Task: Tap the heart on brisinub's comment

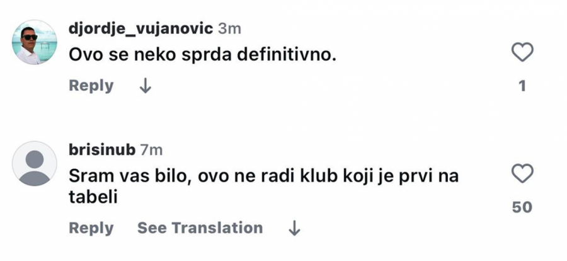Action: (x=522, y=173)
